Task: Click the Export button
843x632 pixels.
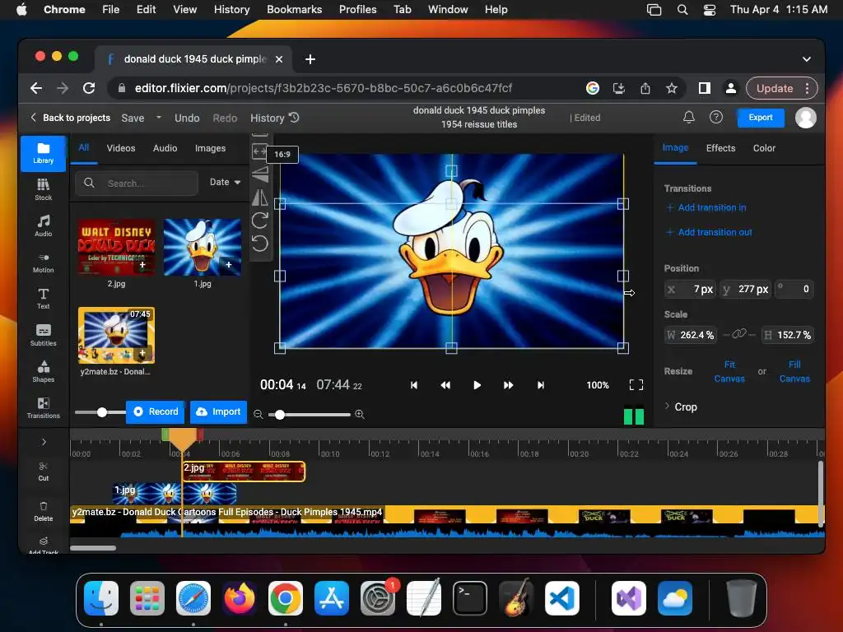Action: [x=760, y=117]
